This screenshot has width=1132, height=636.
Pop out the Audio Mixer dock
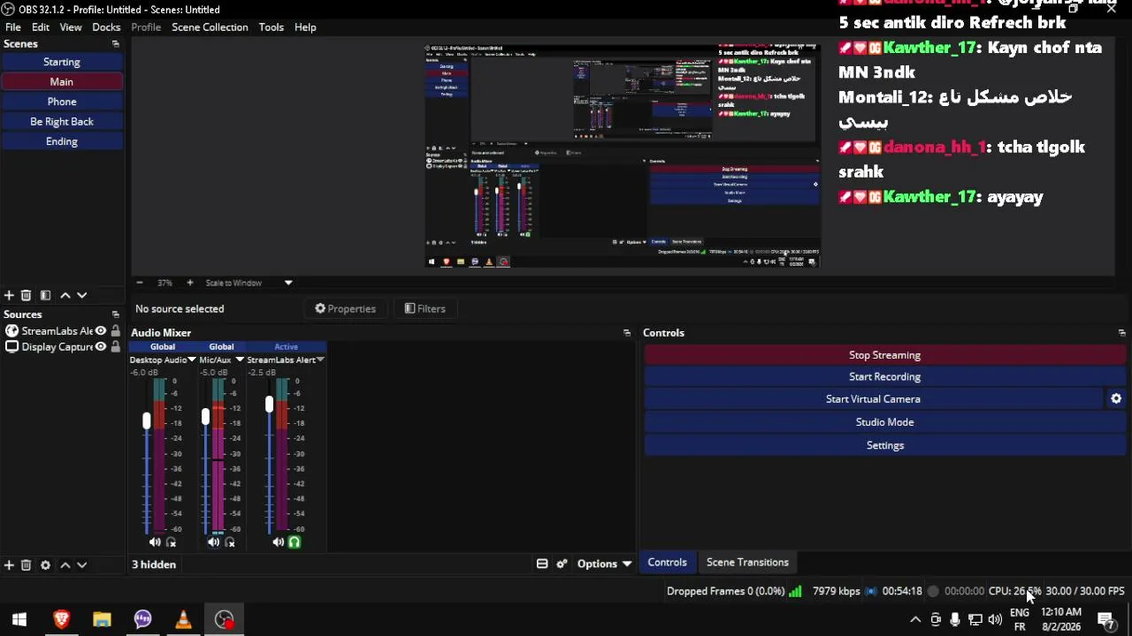coord(627,333)
